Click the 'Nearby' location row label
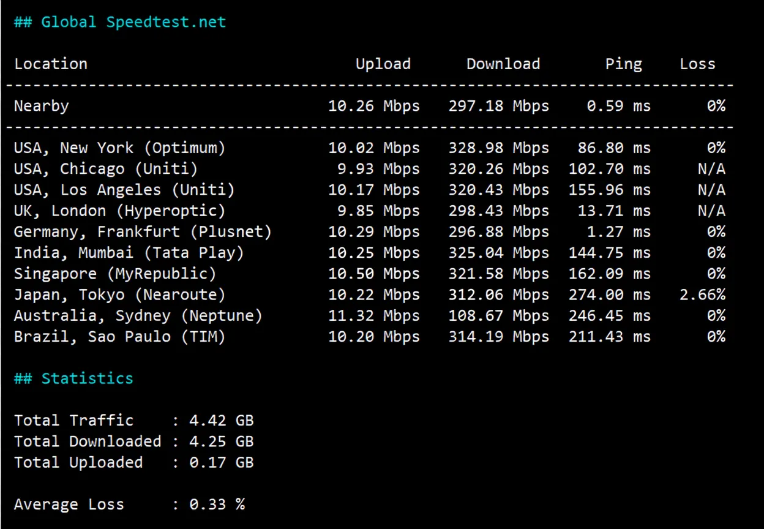This screenshot has height=529, width=764. [x=42, y=106]
